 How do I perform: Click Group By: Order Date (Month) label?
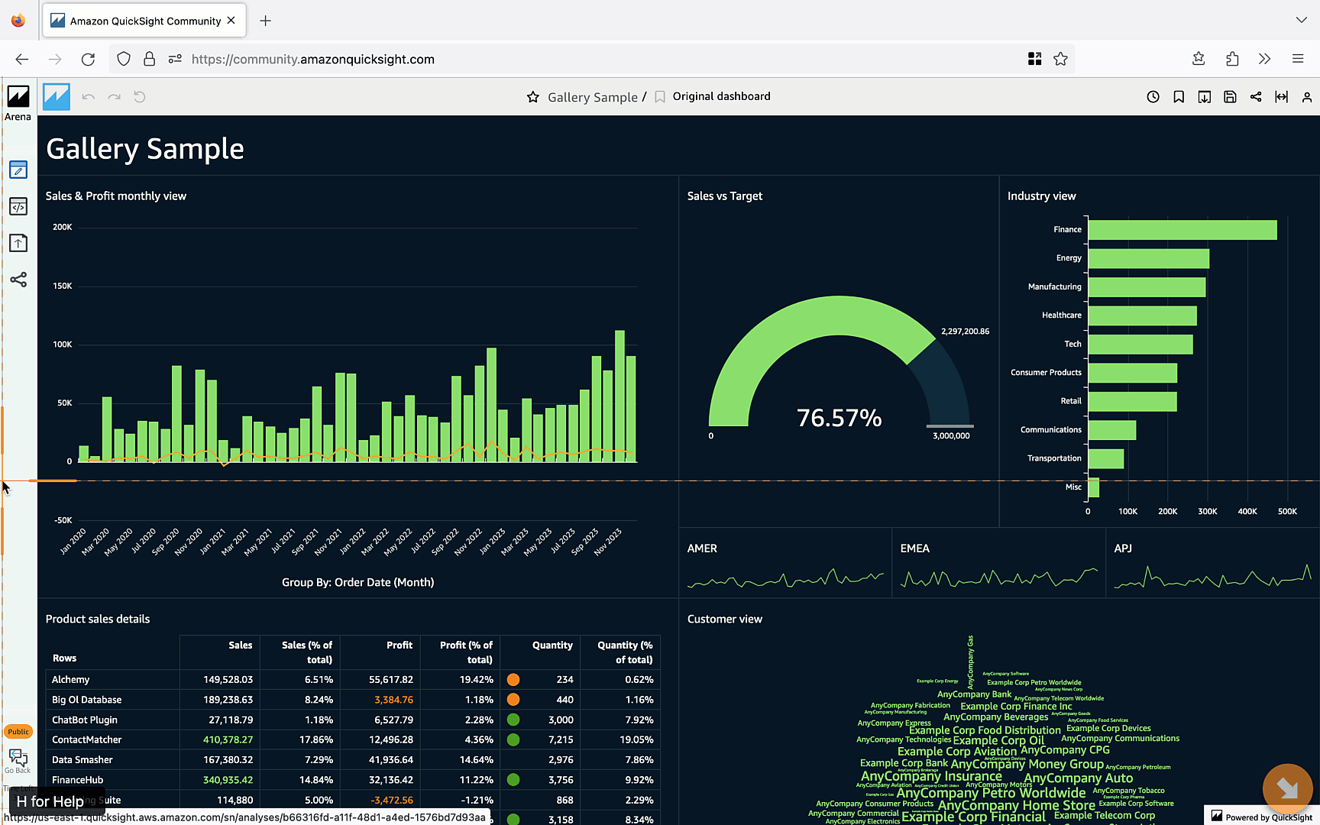(357, 582)
